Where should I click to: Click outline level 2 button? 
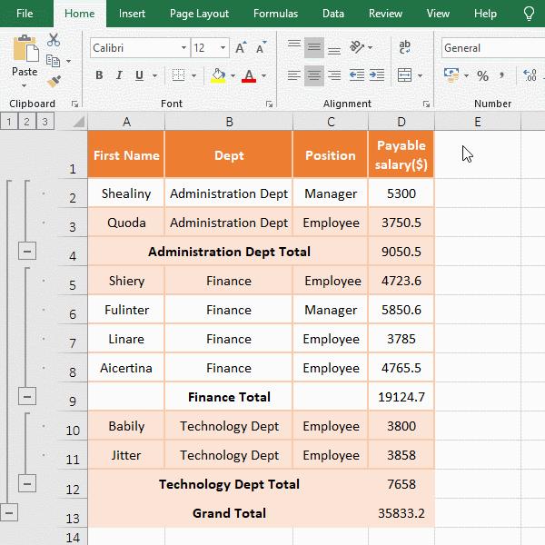coord(26,122)
